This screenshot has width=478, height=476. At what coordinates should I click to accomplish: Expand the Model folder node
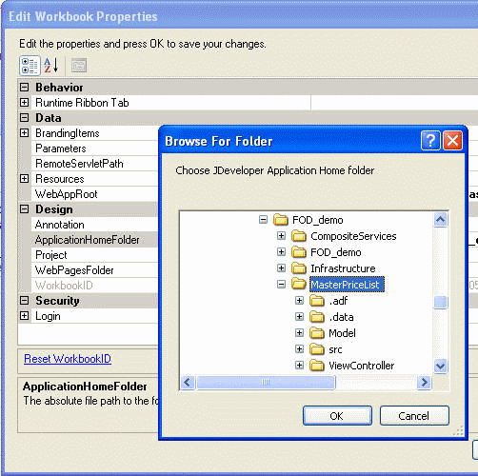pyautogui.click(x=299, y=332)
